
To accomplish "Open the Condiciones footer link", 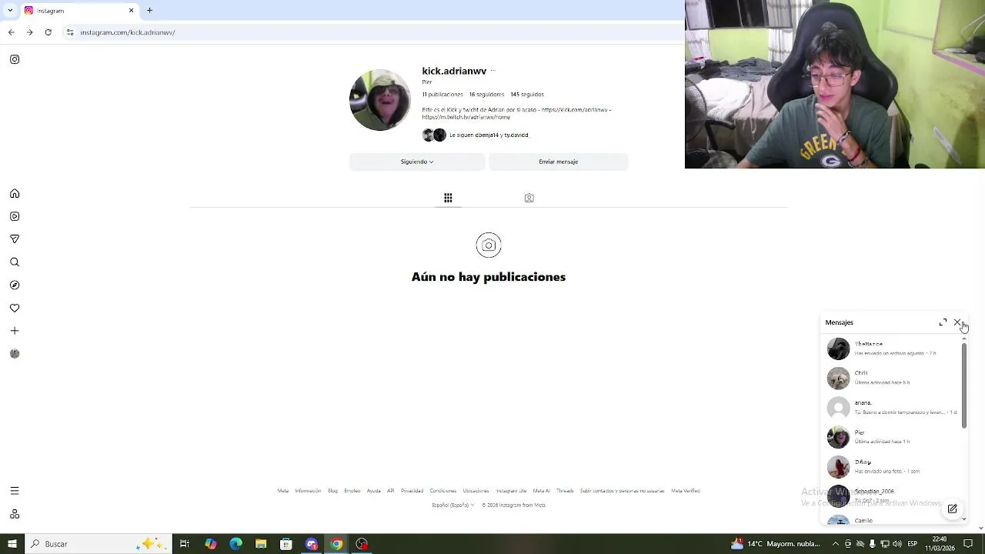I will (443, 491).
